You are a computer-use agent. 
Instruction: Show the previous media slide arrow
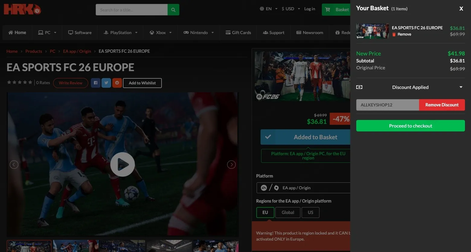14,165
